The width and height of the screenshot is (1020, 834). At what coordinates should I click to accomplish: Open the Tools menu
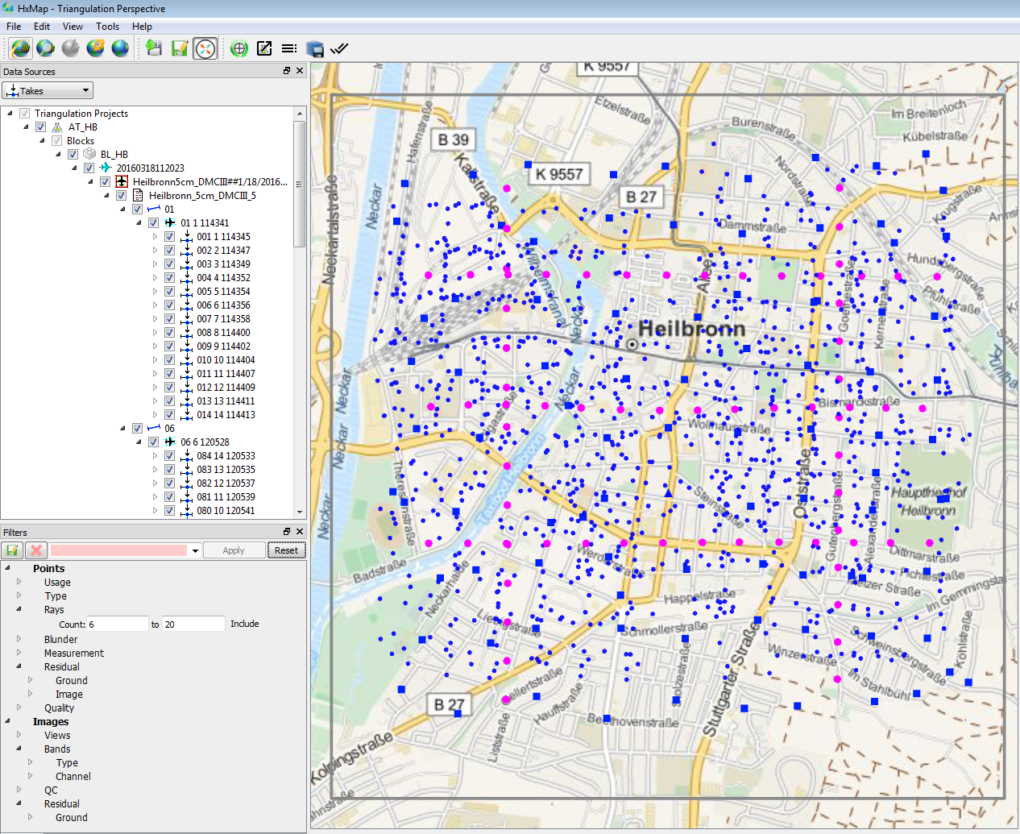[x=107, y=27]
